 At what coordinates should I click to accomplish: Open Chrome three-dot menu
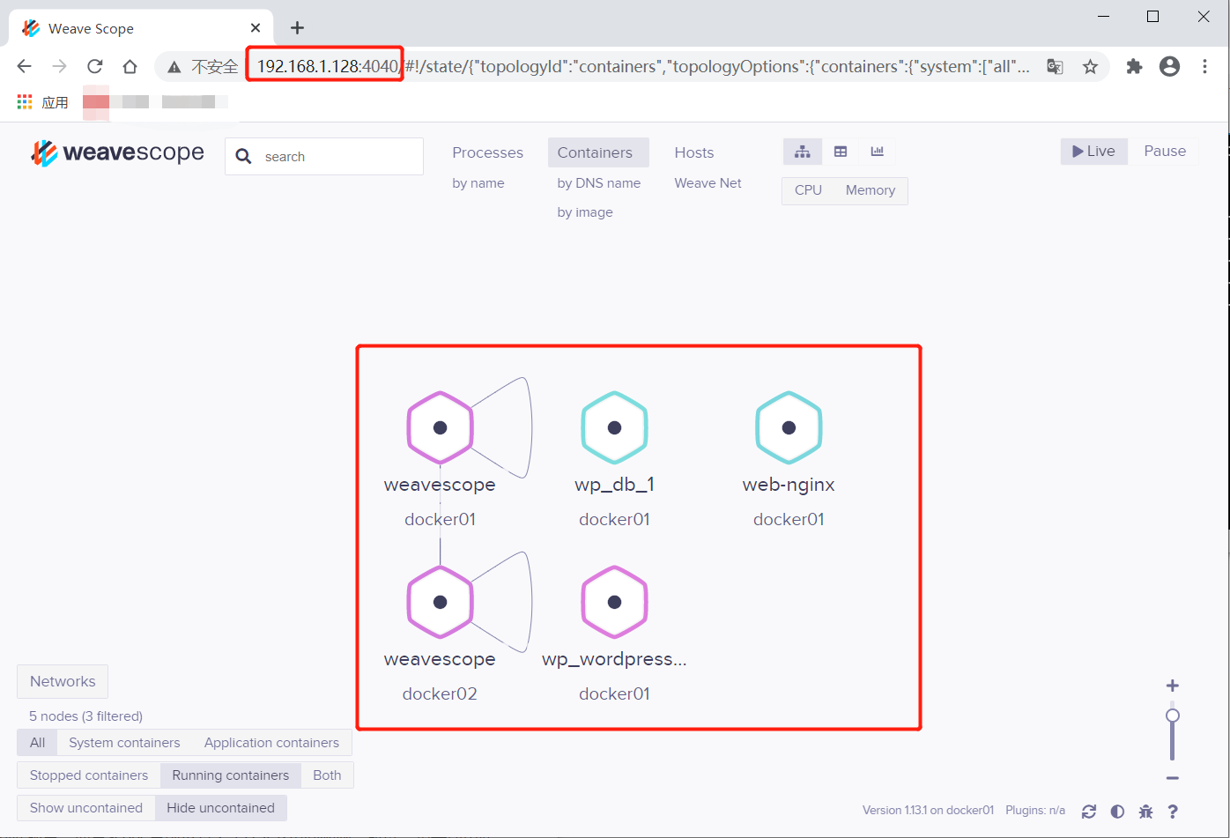pyautogui.click(x=1204, y=66)
